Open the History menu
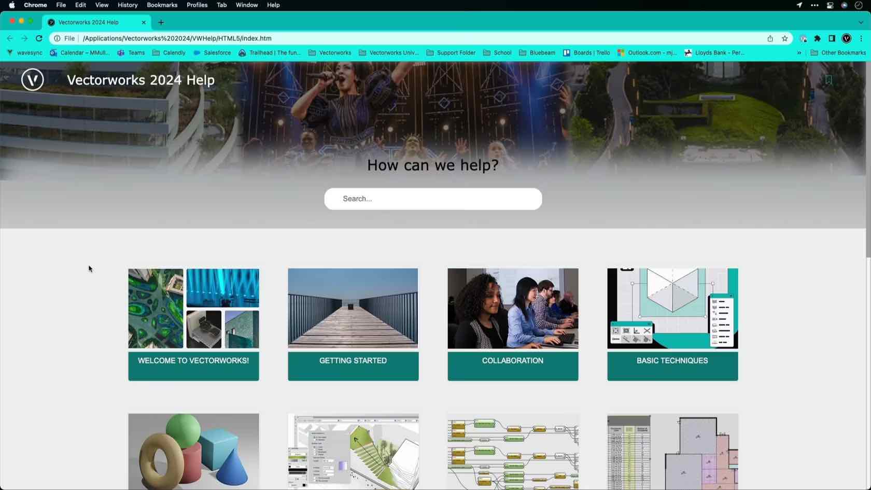Viewport: 871px width, 490px height. tap(128, 5)
